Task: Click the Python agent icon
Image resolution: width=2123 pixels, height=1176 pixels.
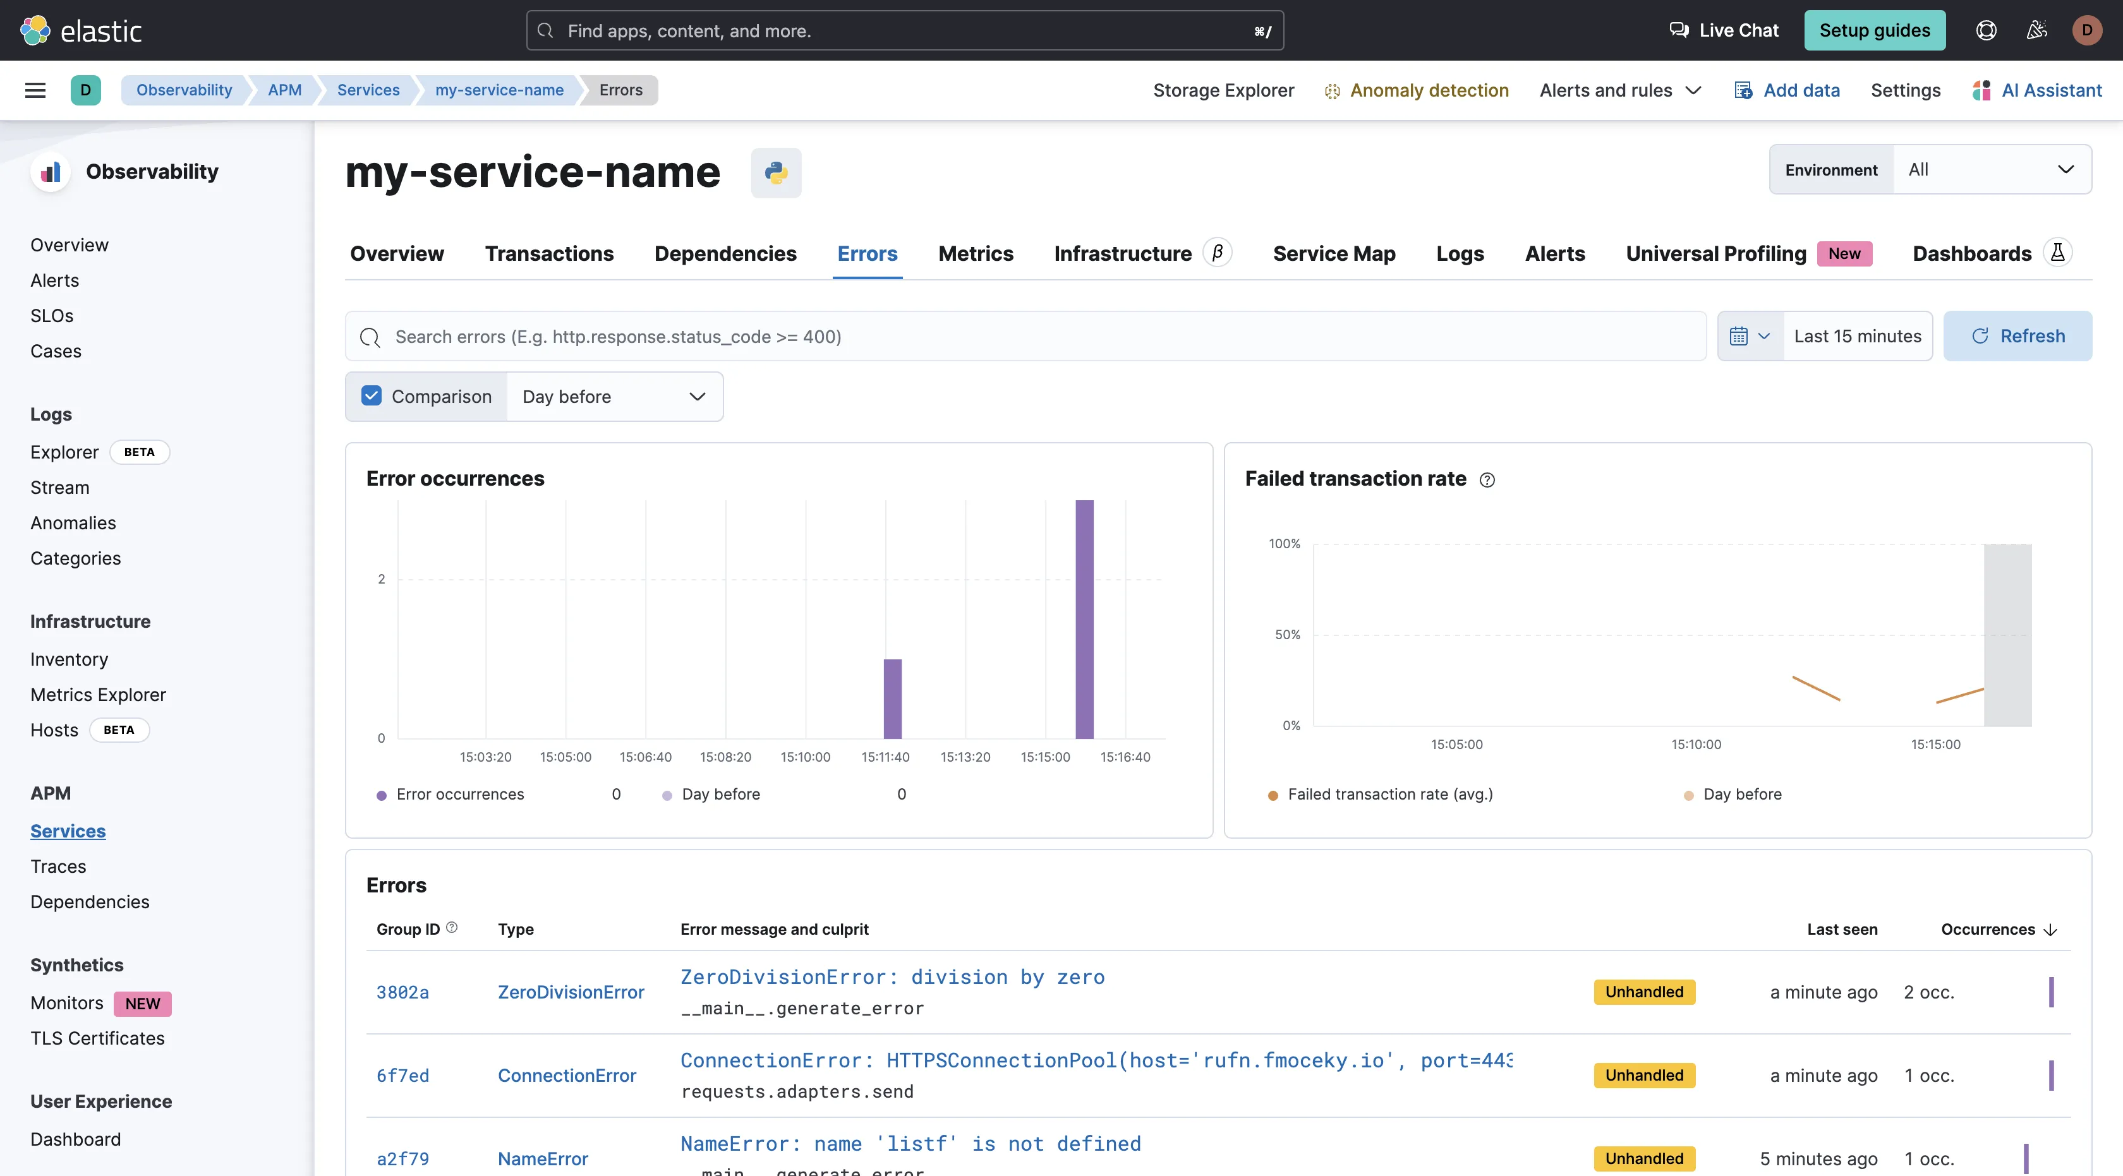Action: pyautogui.click(x=775, y=172)
